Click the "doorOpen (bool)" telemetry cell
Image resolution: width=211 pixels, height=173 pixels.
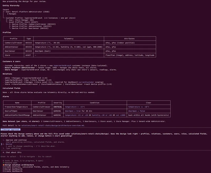click(x=43, y=51)
